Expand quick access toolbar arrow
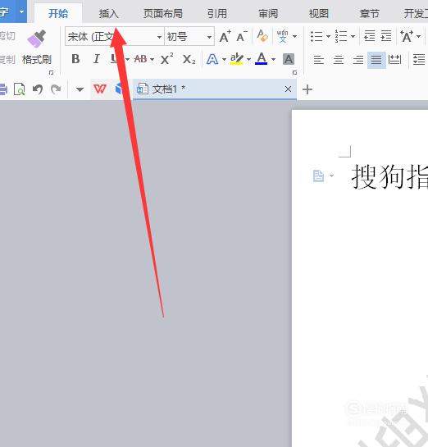 click(x=80, y=89)
